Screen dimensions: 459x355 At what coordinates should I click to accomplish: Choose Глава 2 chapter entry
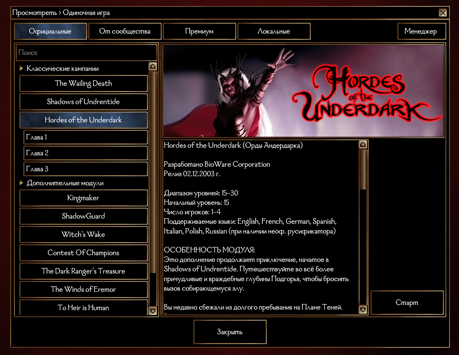point(86,153)
